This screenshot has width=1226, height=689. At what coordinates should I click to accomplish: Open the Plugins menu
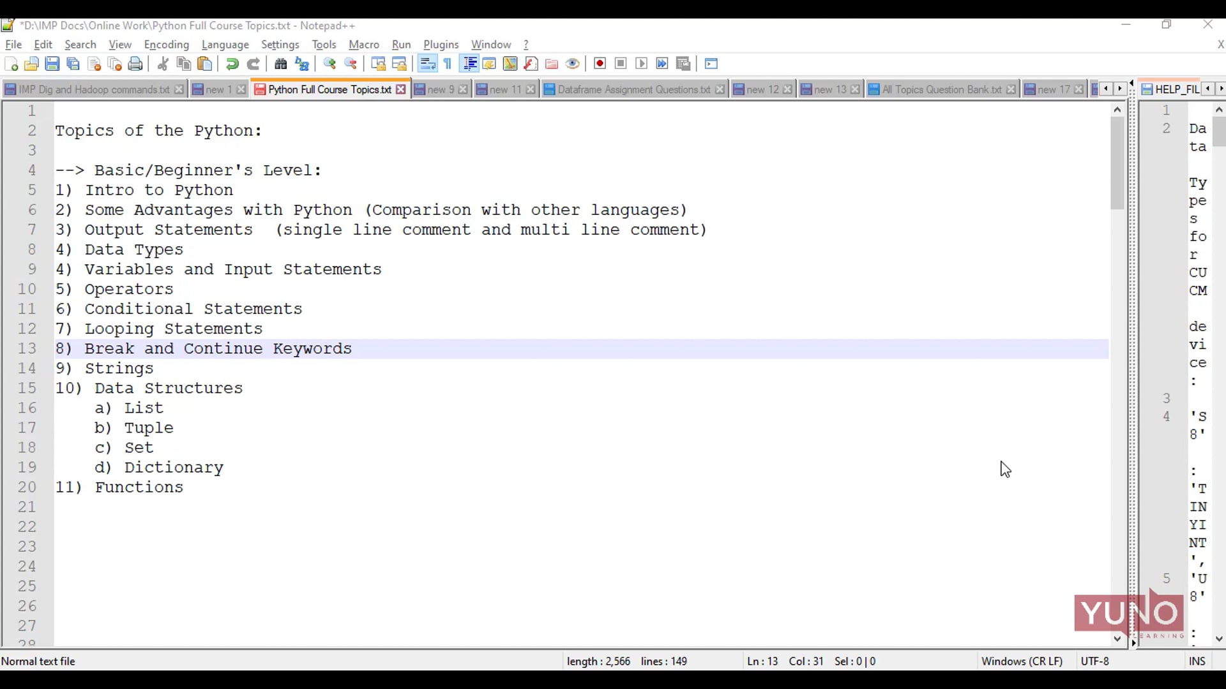click(x=441, y=45)
